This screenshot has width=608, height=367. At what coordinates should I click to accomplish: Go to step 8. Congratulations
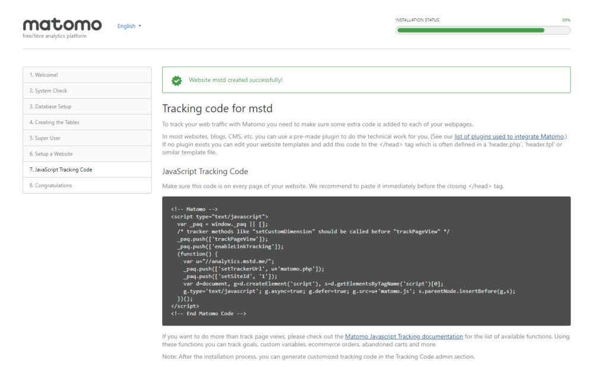coord(87,185)
